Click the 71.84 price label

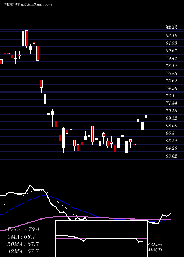(171, 104)
